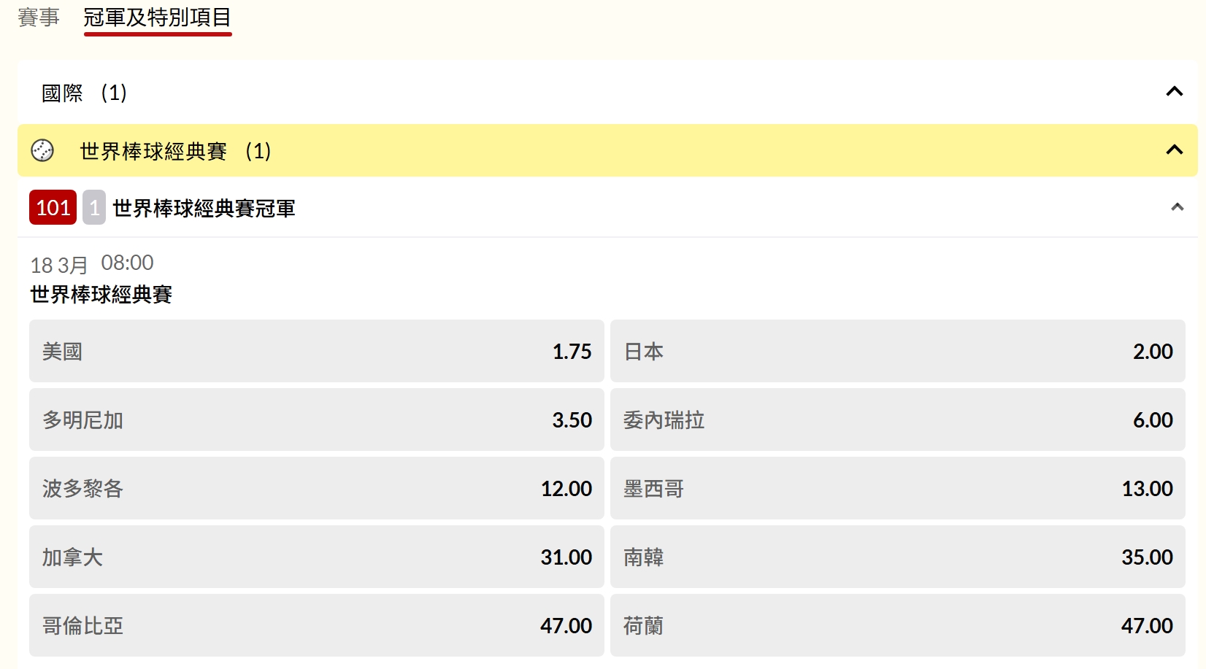Click the 國際 (1) category header
Screen dimensions: 1206x669
click(84, 93)
